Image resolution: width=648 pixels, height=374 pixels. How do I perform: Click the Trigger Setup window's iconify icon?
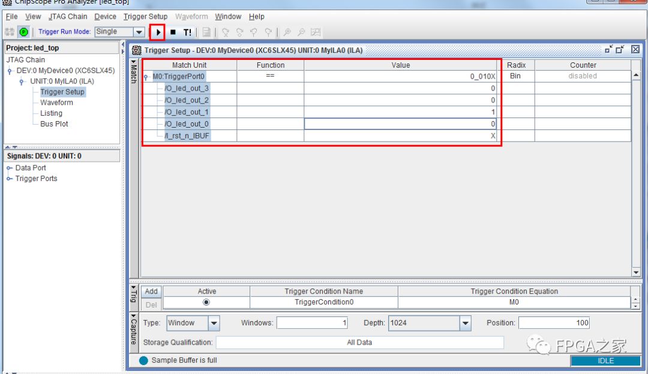pyautogui.click(x=608, y=50)
